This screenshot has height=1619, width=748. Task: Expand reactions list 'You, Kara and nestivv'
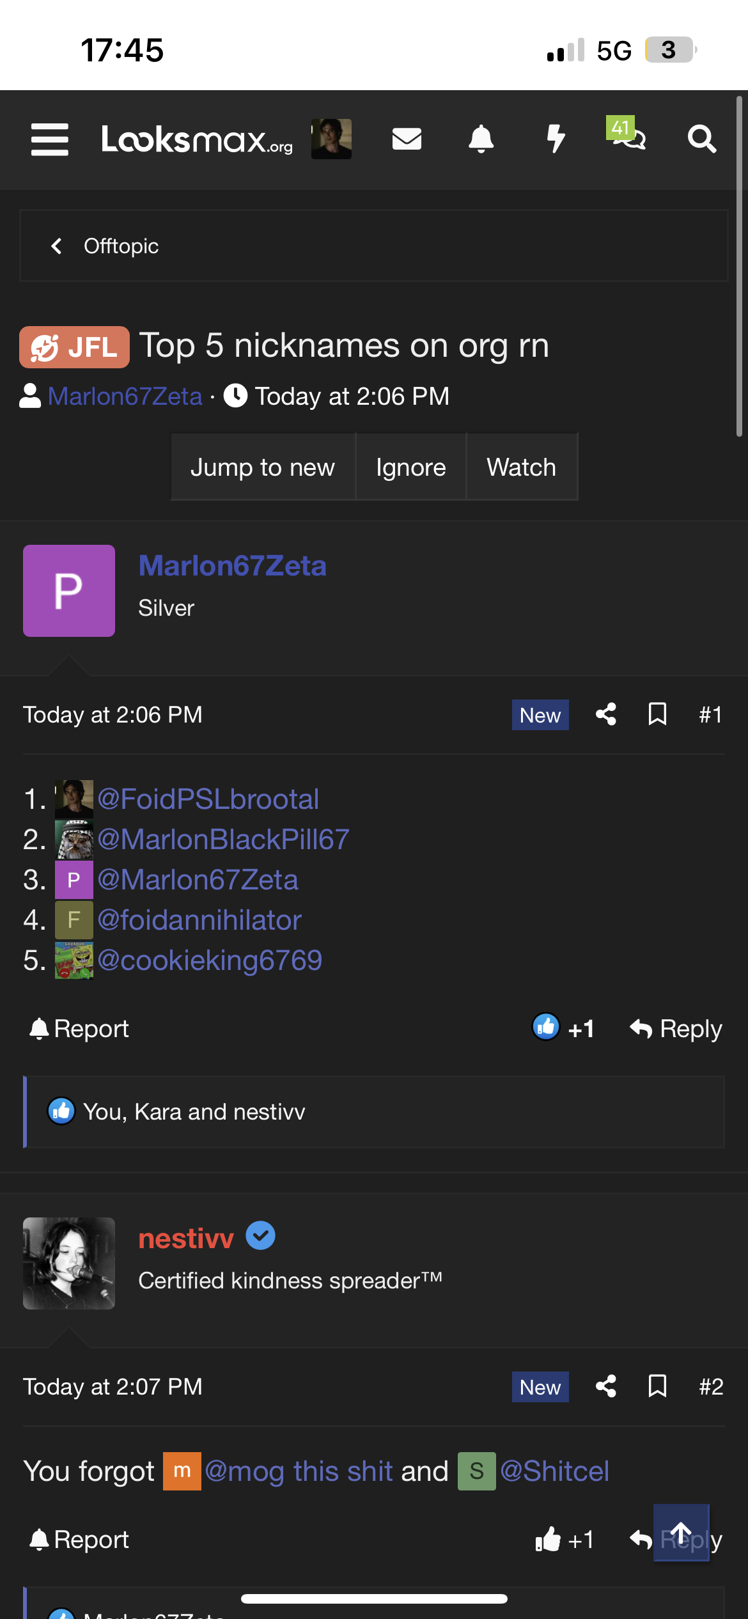194,1112
